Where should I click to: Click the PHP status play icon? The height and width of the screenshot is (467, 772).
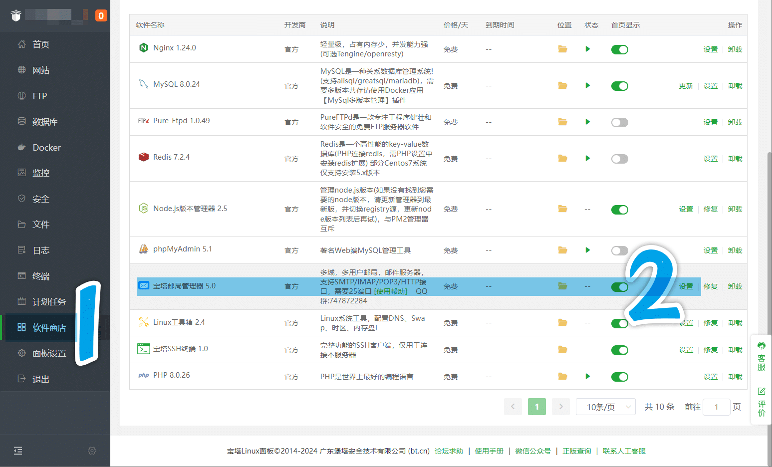click(588, 376)
